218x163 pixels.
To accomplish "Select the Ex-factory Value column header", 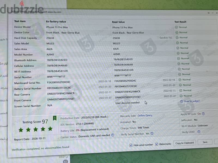I will point(56,22).
